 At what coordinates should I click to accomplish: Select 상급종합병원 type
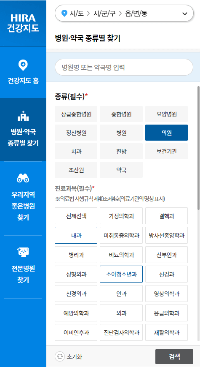[x=76, y=114]
